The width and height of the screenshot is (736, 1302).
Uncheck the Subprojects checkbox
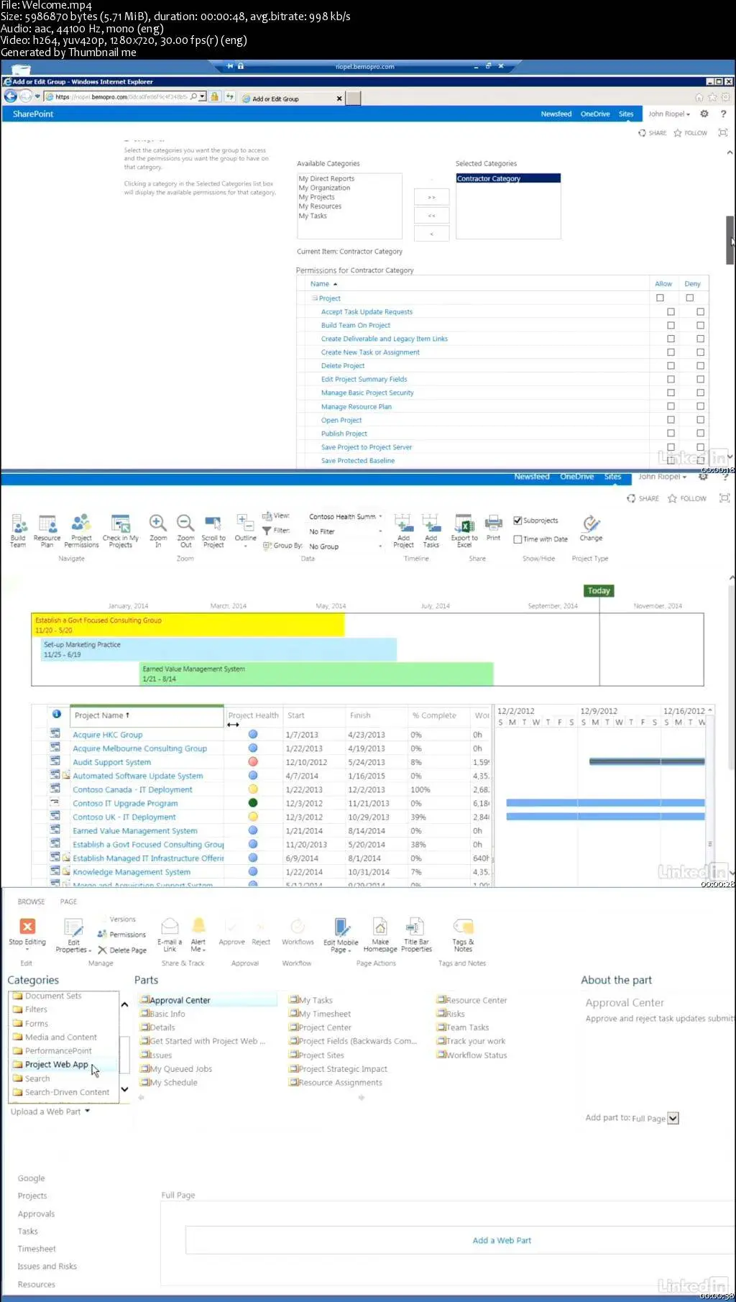(x=517, y=521)
